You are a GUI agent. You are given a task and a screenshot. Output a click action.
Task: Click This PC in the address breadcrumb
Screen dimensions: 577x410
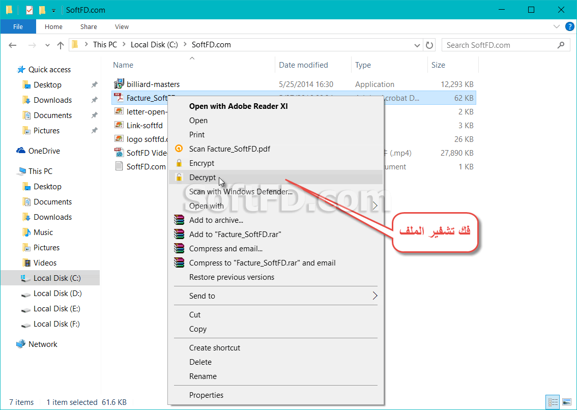(105, 45)
